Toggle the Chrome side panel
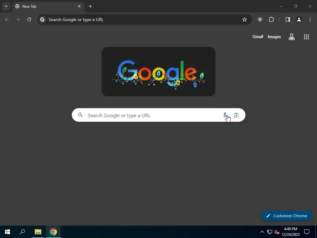 point(288,20)
